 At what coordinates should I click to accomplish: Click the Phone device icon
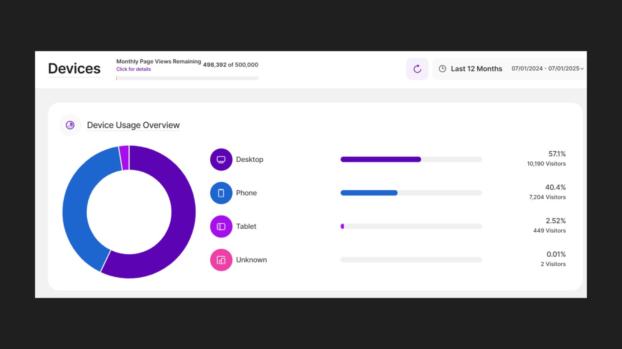221,193
